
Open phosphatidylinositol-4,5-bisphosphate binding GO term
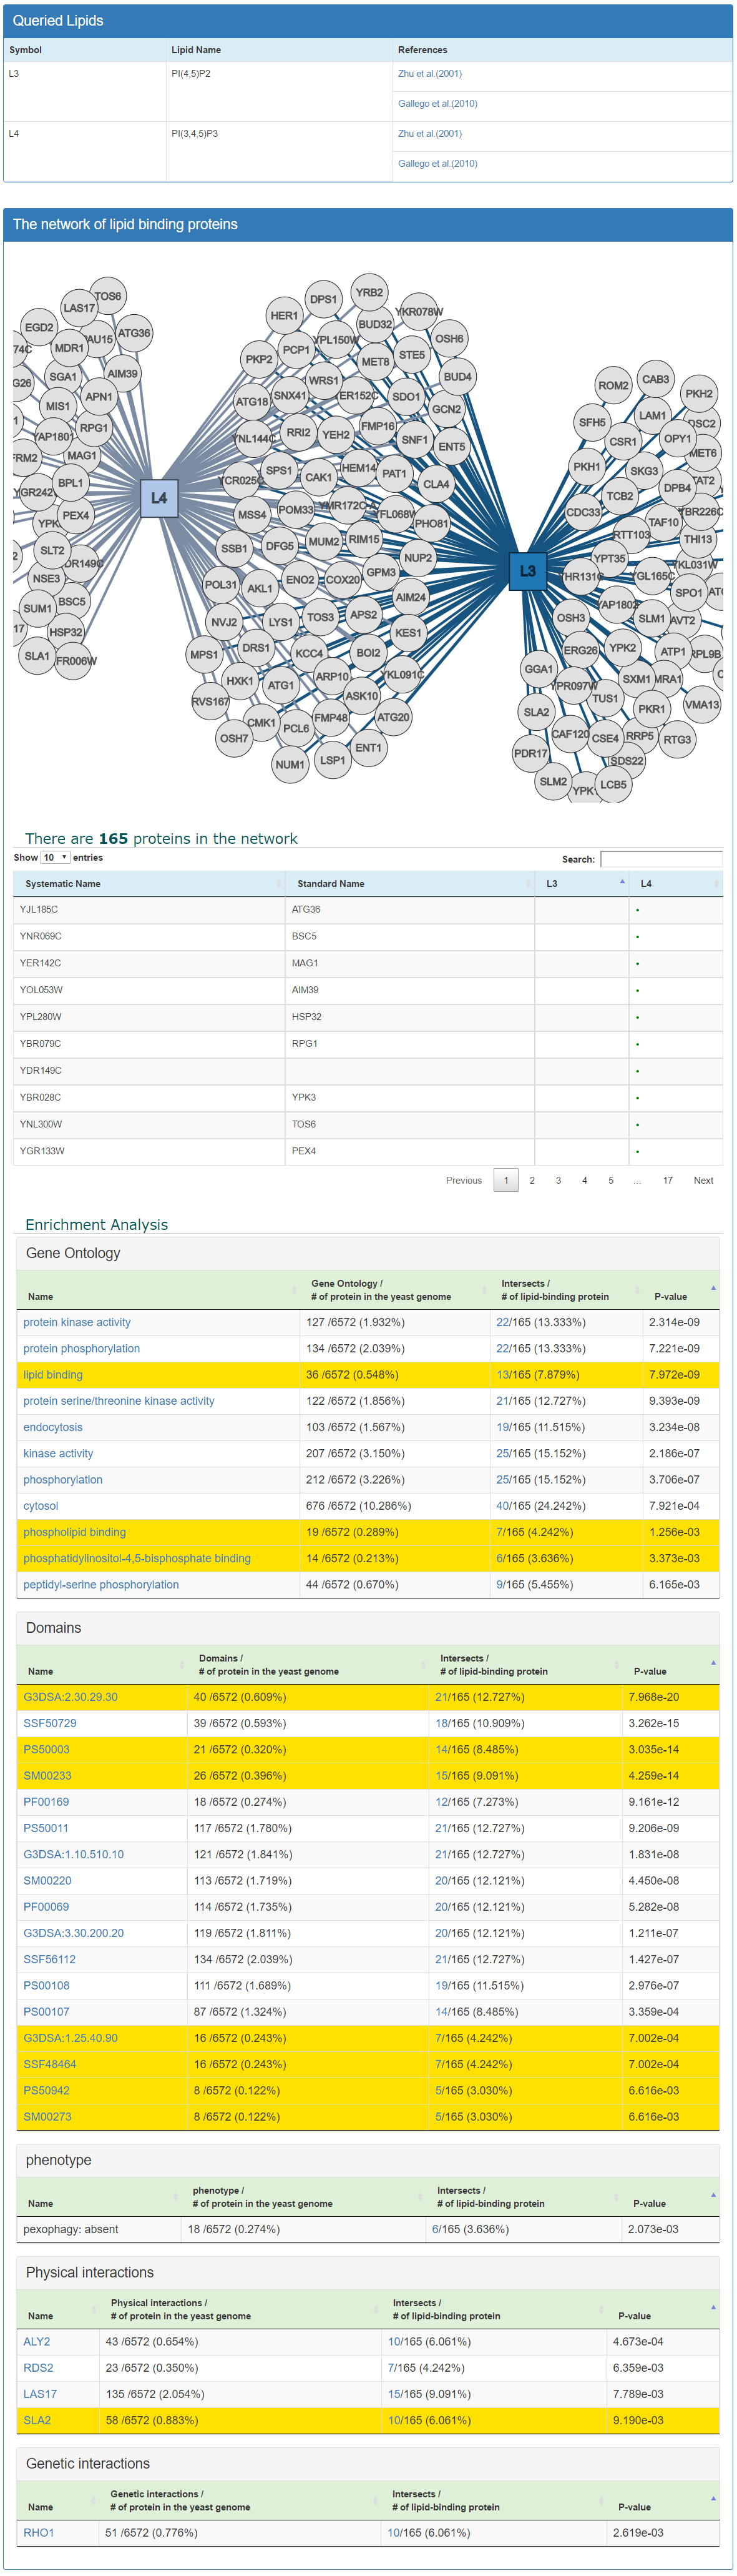[x=137, y=1558]
